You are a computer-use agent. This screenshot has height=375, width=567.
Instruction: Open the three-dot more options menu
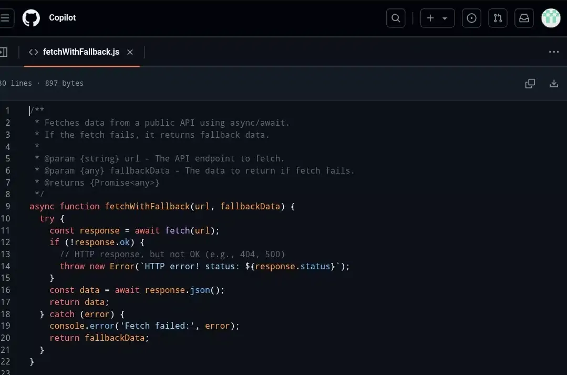point(553,52)
